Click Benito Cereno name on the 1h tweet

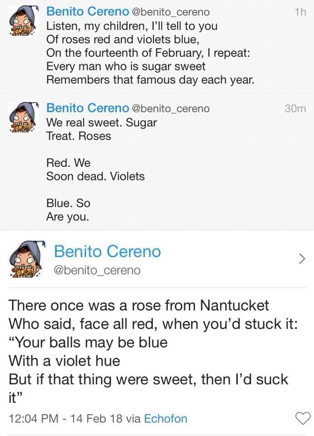click(87, 10)
